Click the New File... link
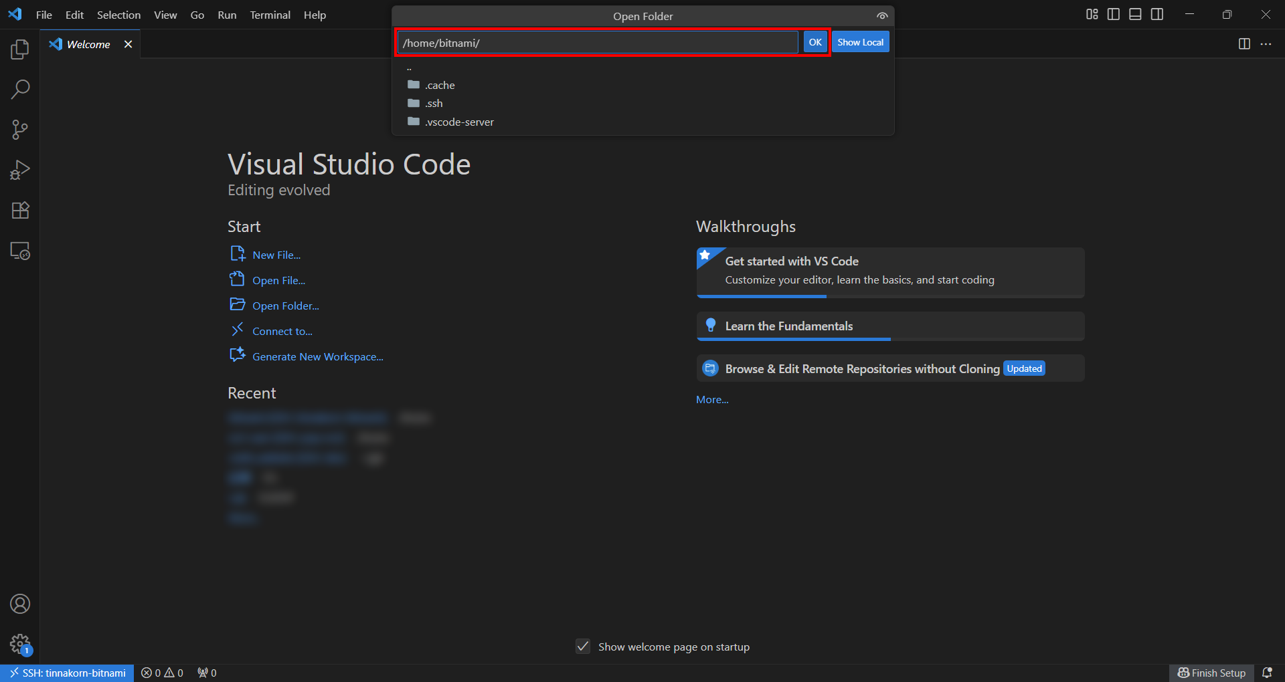Viewport: 1285px width, 682px height. 276,255
